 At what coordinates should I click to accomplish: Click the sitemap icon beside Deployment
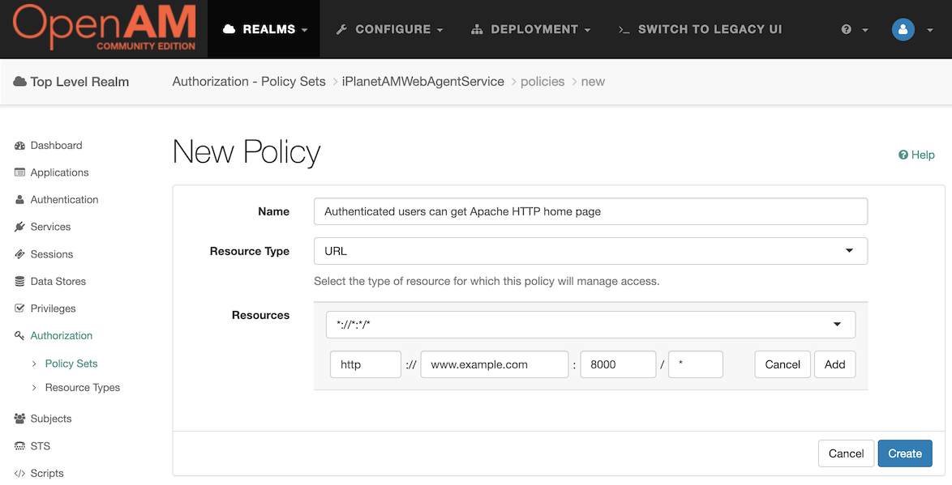tap(477, 29)
